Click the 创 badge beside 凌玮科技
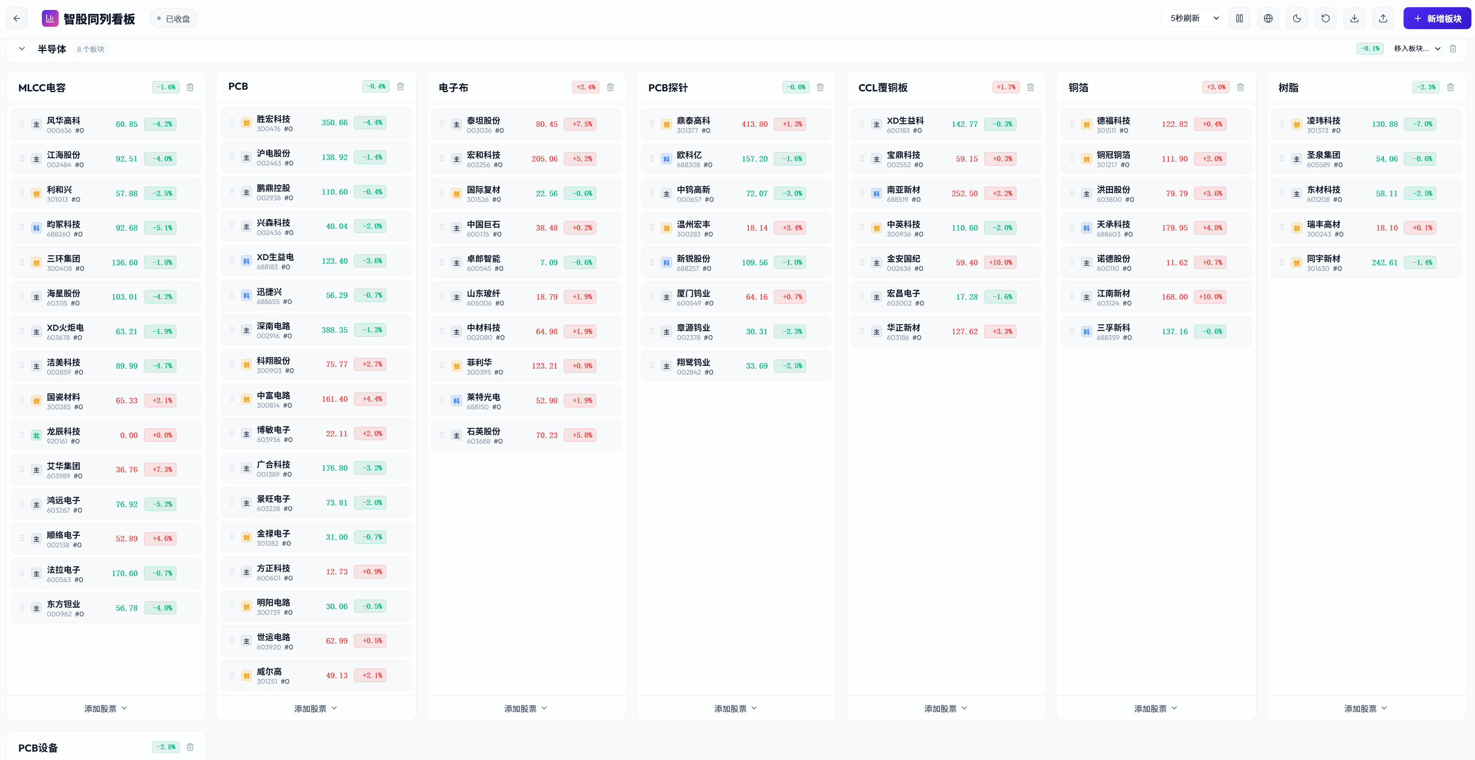The image size is (1475, 760). 1296,125
